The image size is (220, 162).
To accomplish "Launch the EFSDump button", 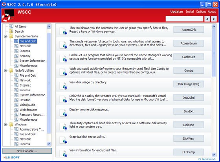I will pos(189,152).
